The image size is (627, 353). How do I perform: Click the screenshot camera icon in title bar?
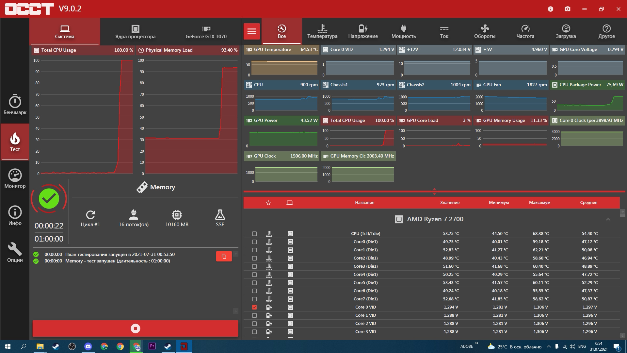(x=568, y=9)
